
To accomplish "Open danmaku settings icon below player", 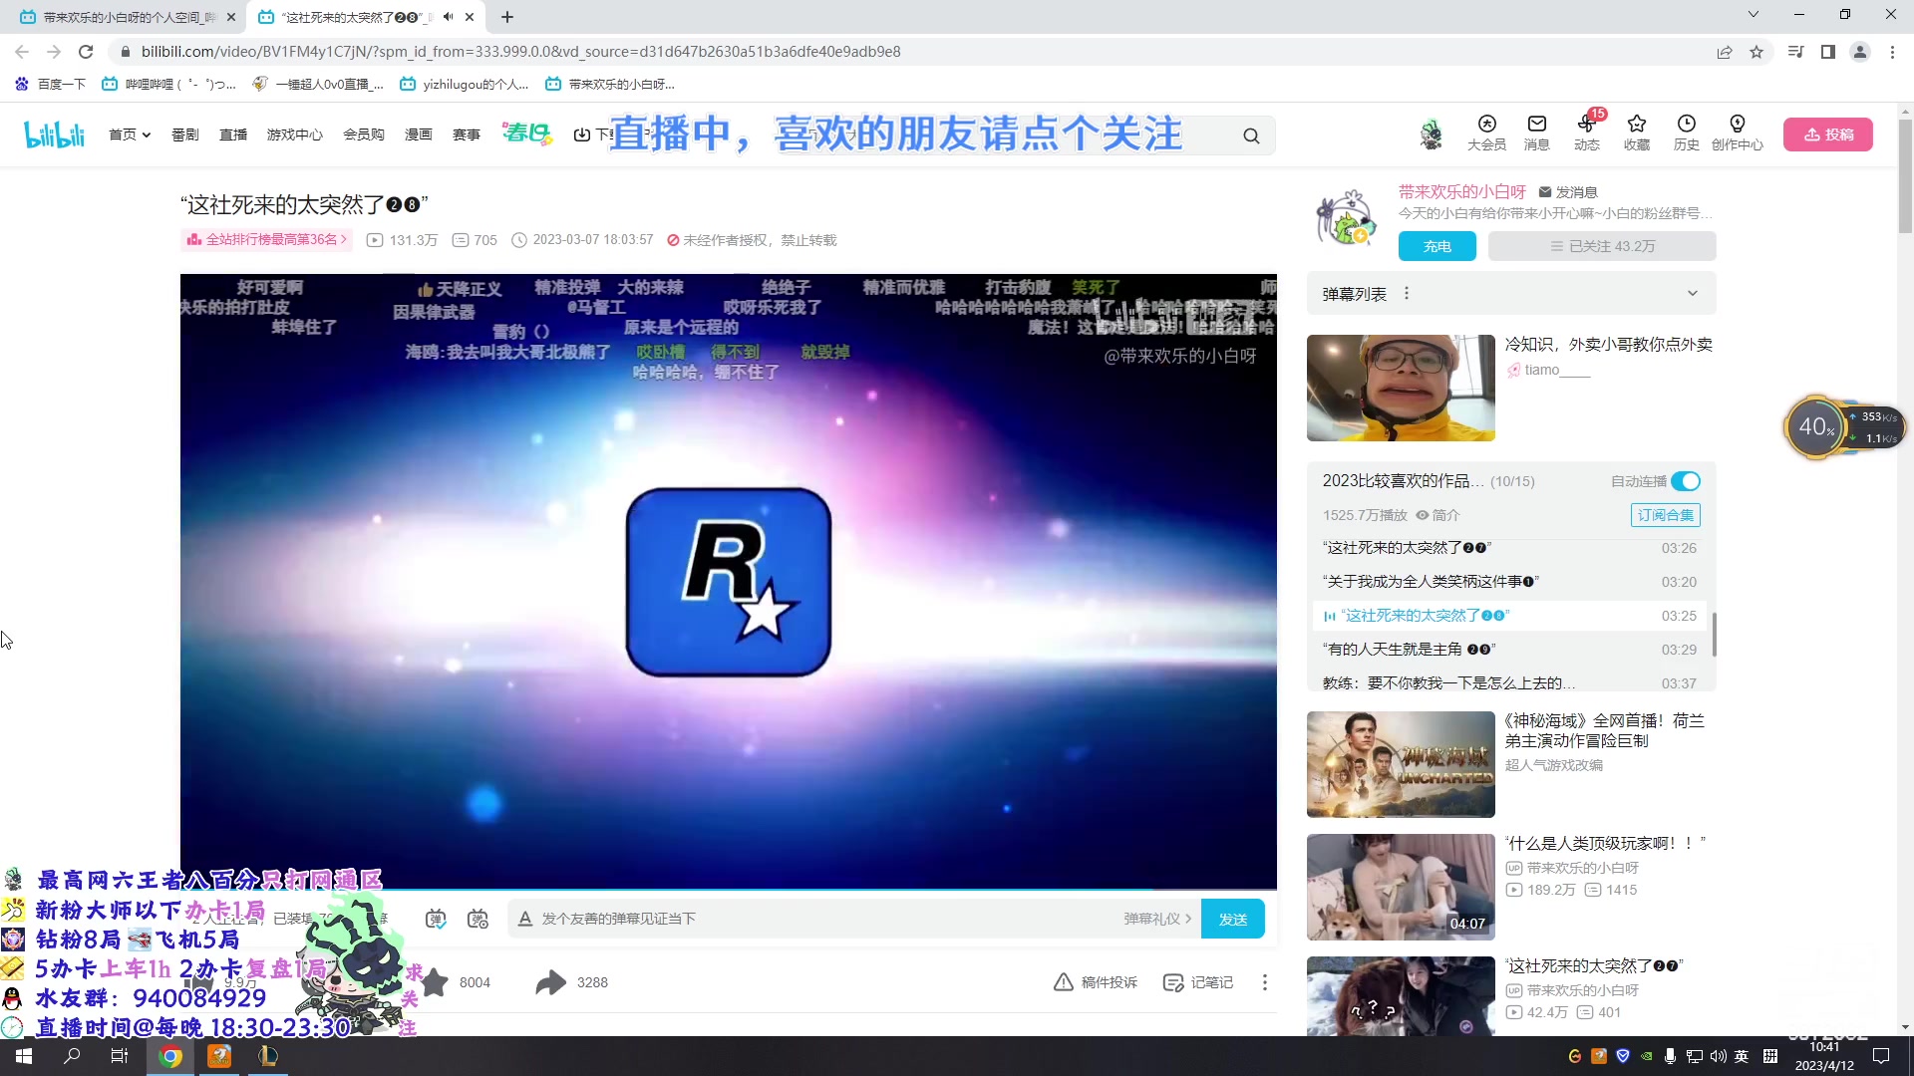I will 478,919.
